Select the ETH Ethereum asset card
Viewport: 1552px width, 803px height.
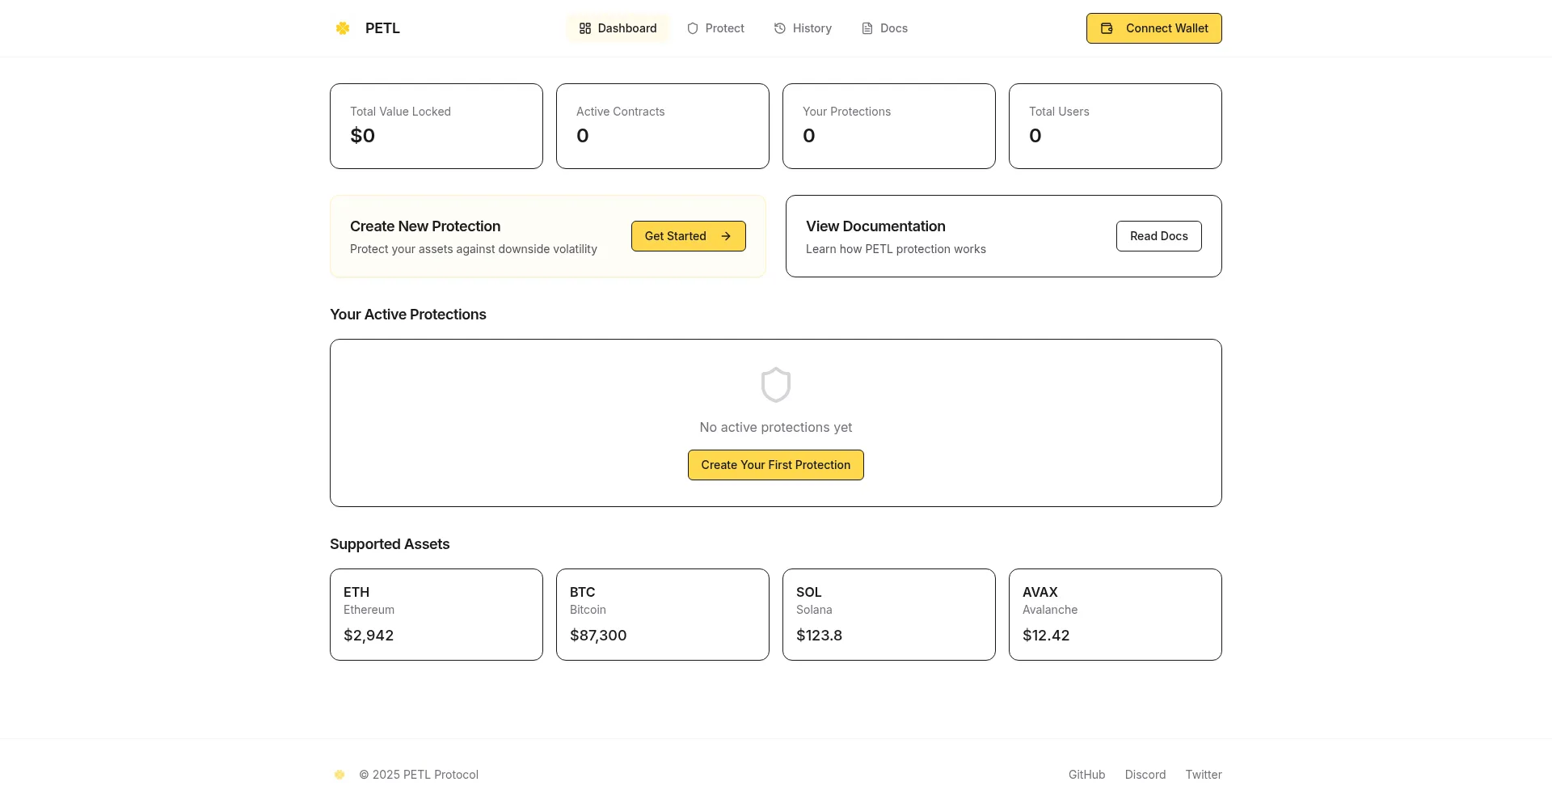pyautogui.click(x=436, y=615)
